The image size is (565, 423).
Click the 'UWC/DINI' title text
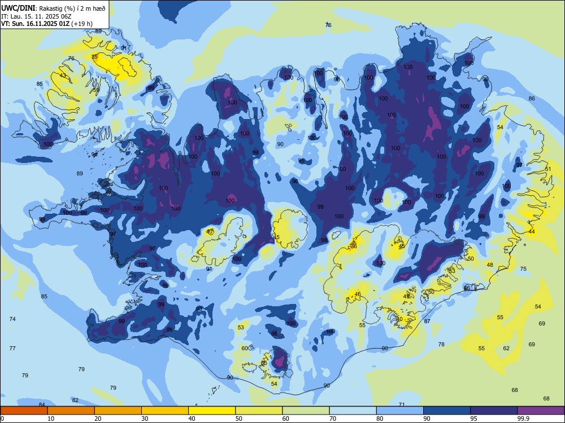(19, 8)
